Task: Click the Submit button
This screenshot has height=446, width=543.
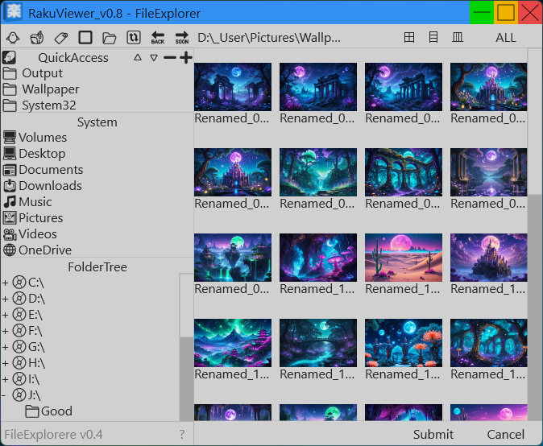Action: point(433,435)
